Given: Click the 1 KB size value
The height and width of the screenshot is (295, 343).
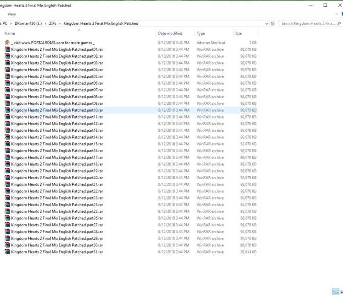Looking at the screenshot, I should tap(253, 43).
